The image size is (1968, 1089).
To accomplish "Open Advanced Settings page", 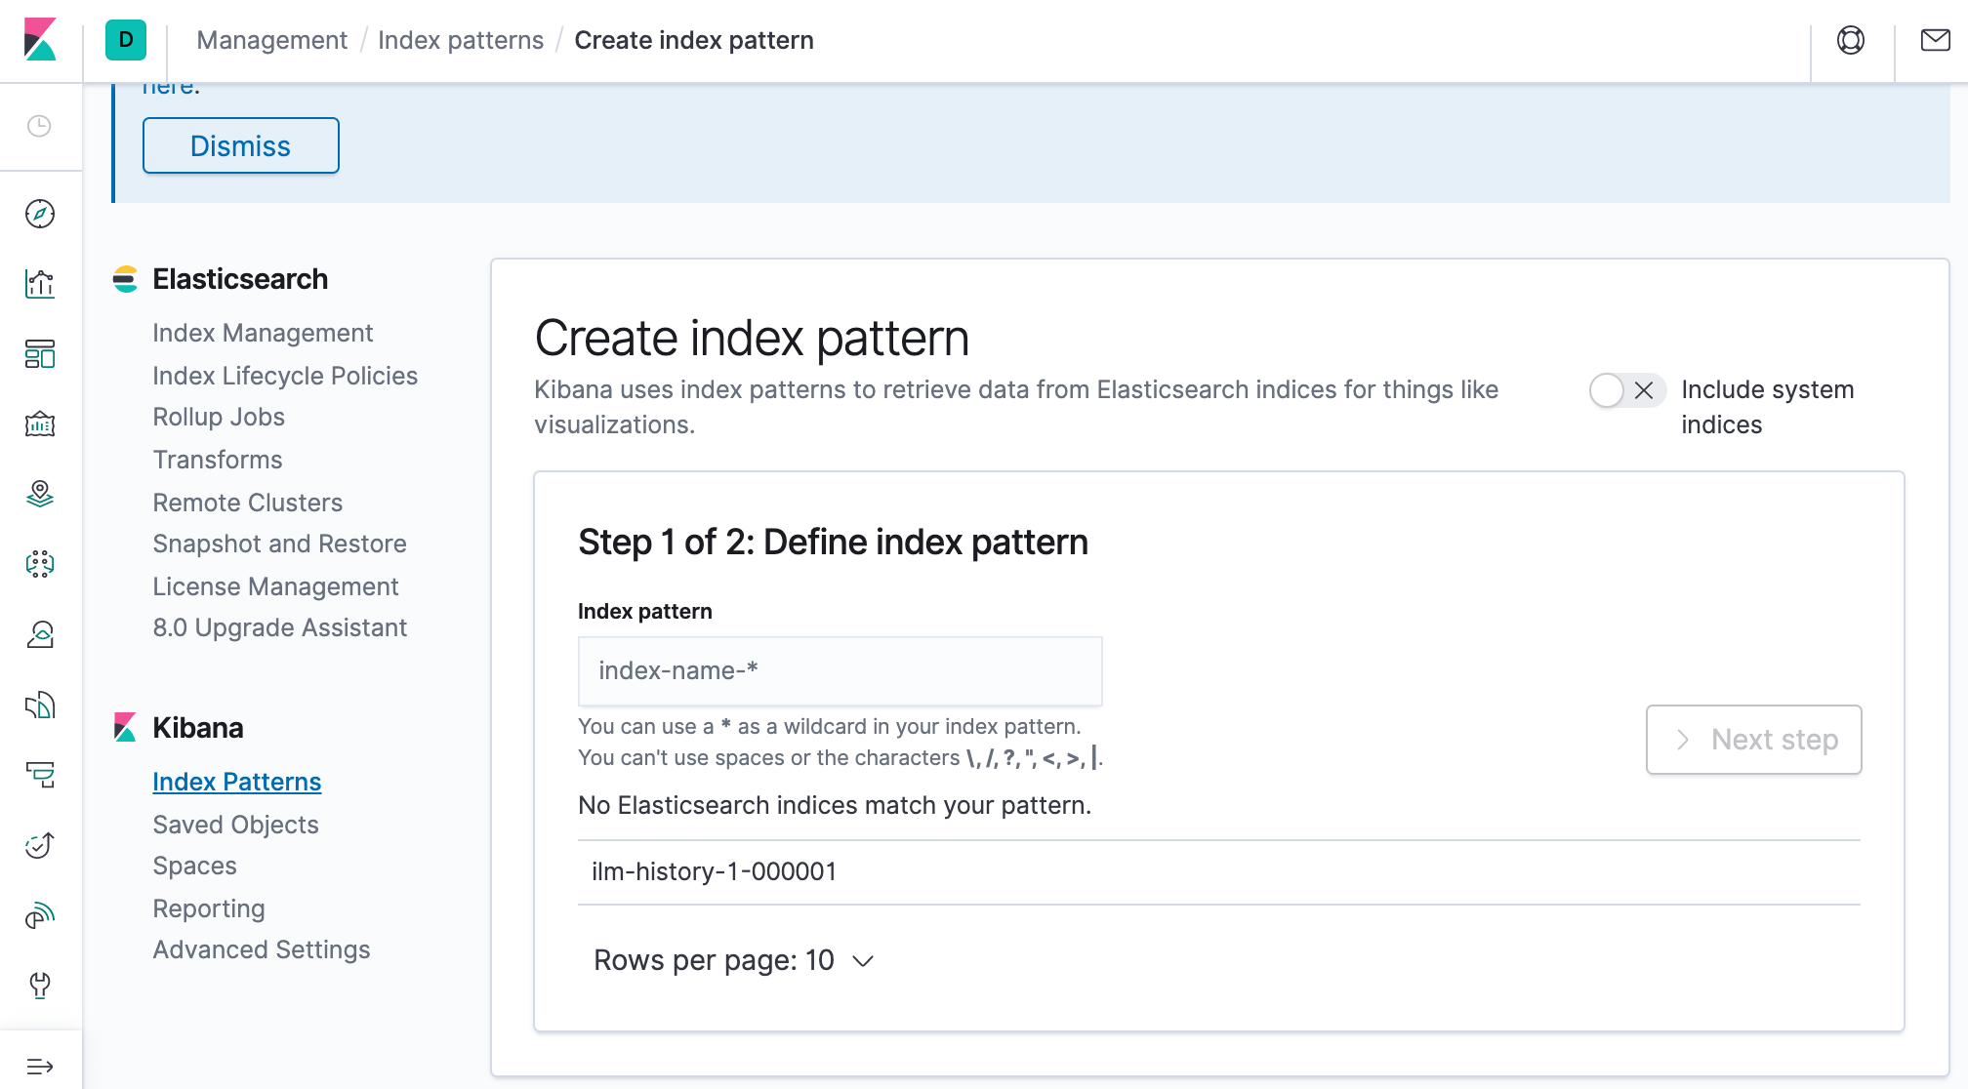I will 262,949.
